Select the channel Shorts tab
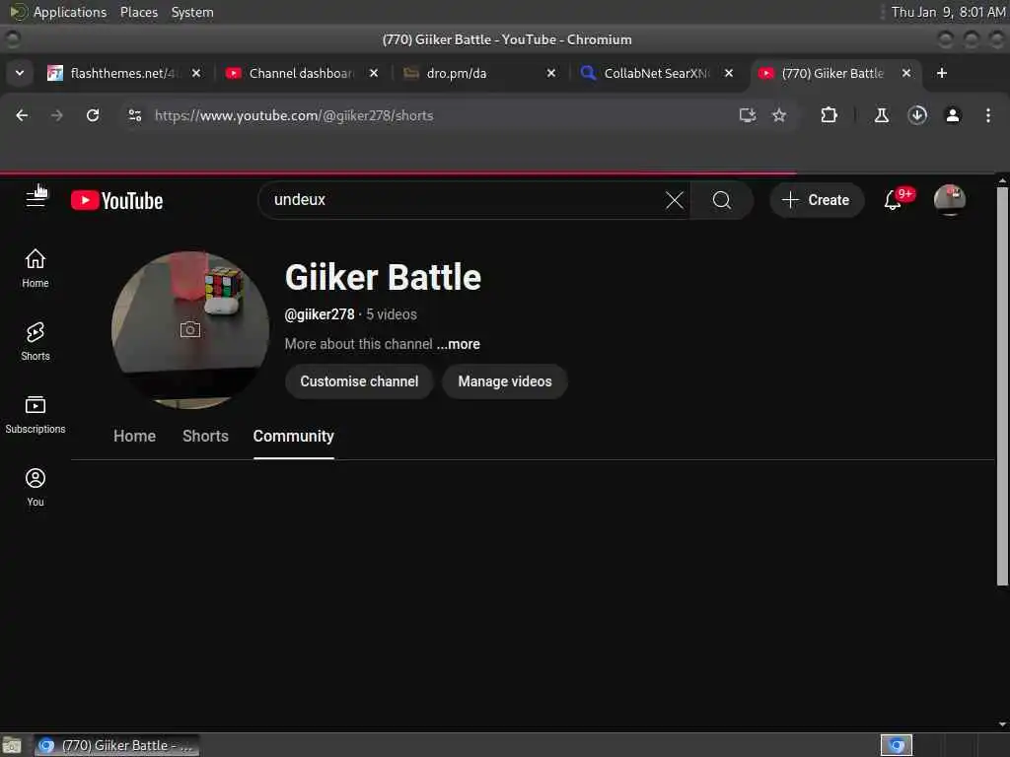Viewport: 1010px width, 757px height. [x=205, y=437]
